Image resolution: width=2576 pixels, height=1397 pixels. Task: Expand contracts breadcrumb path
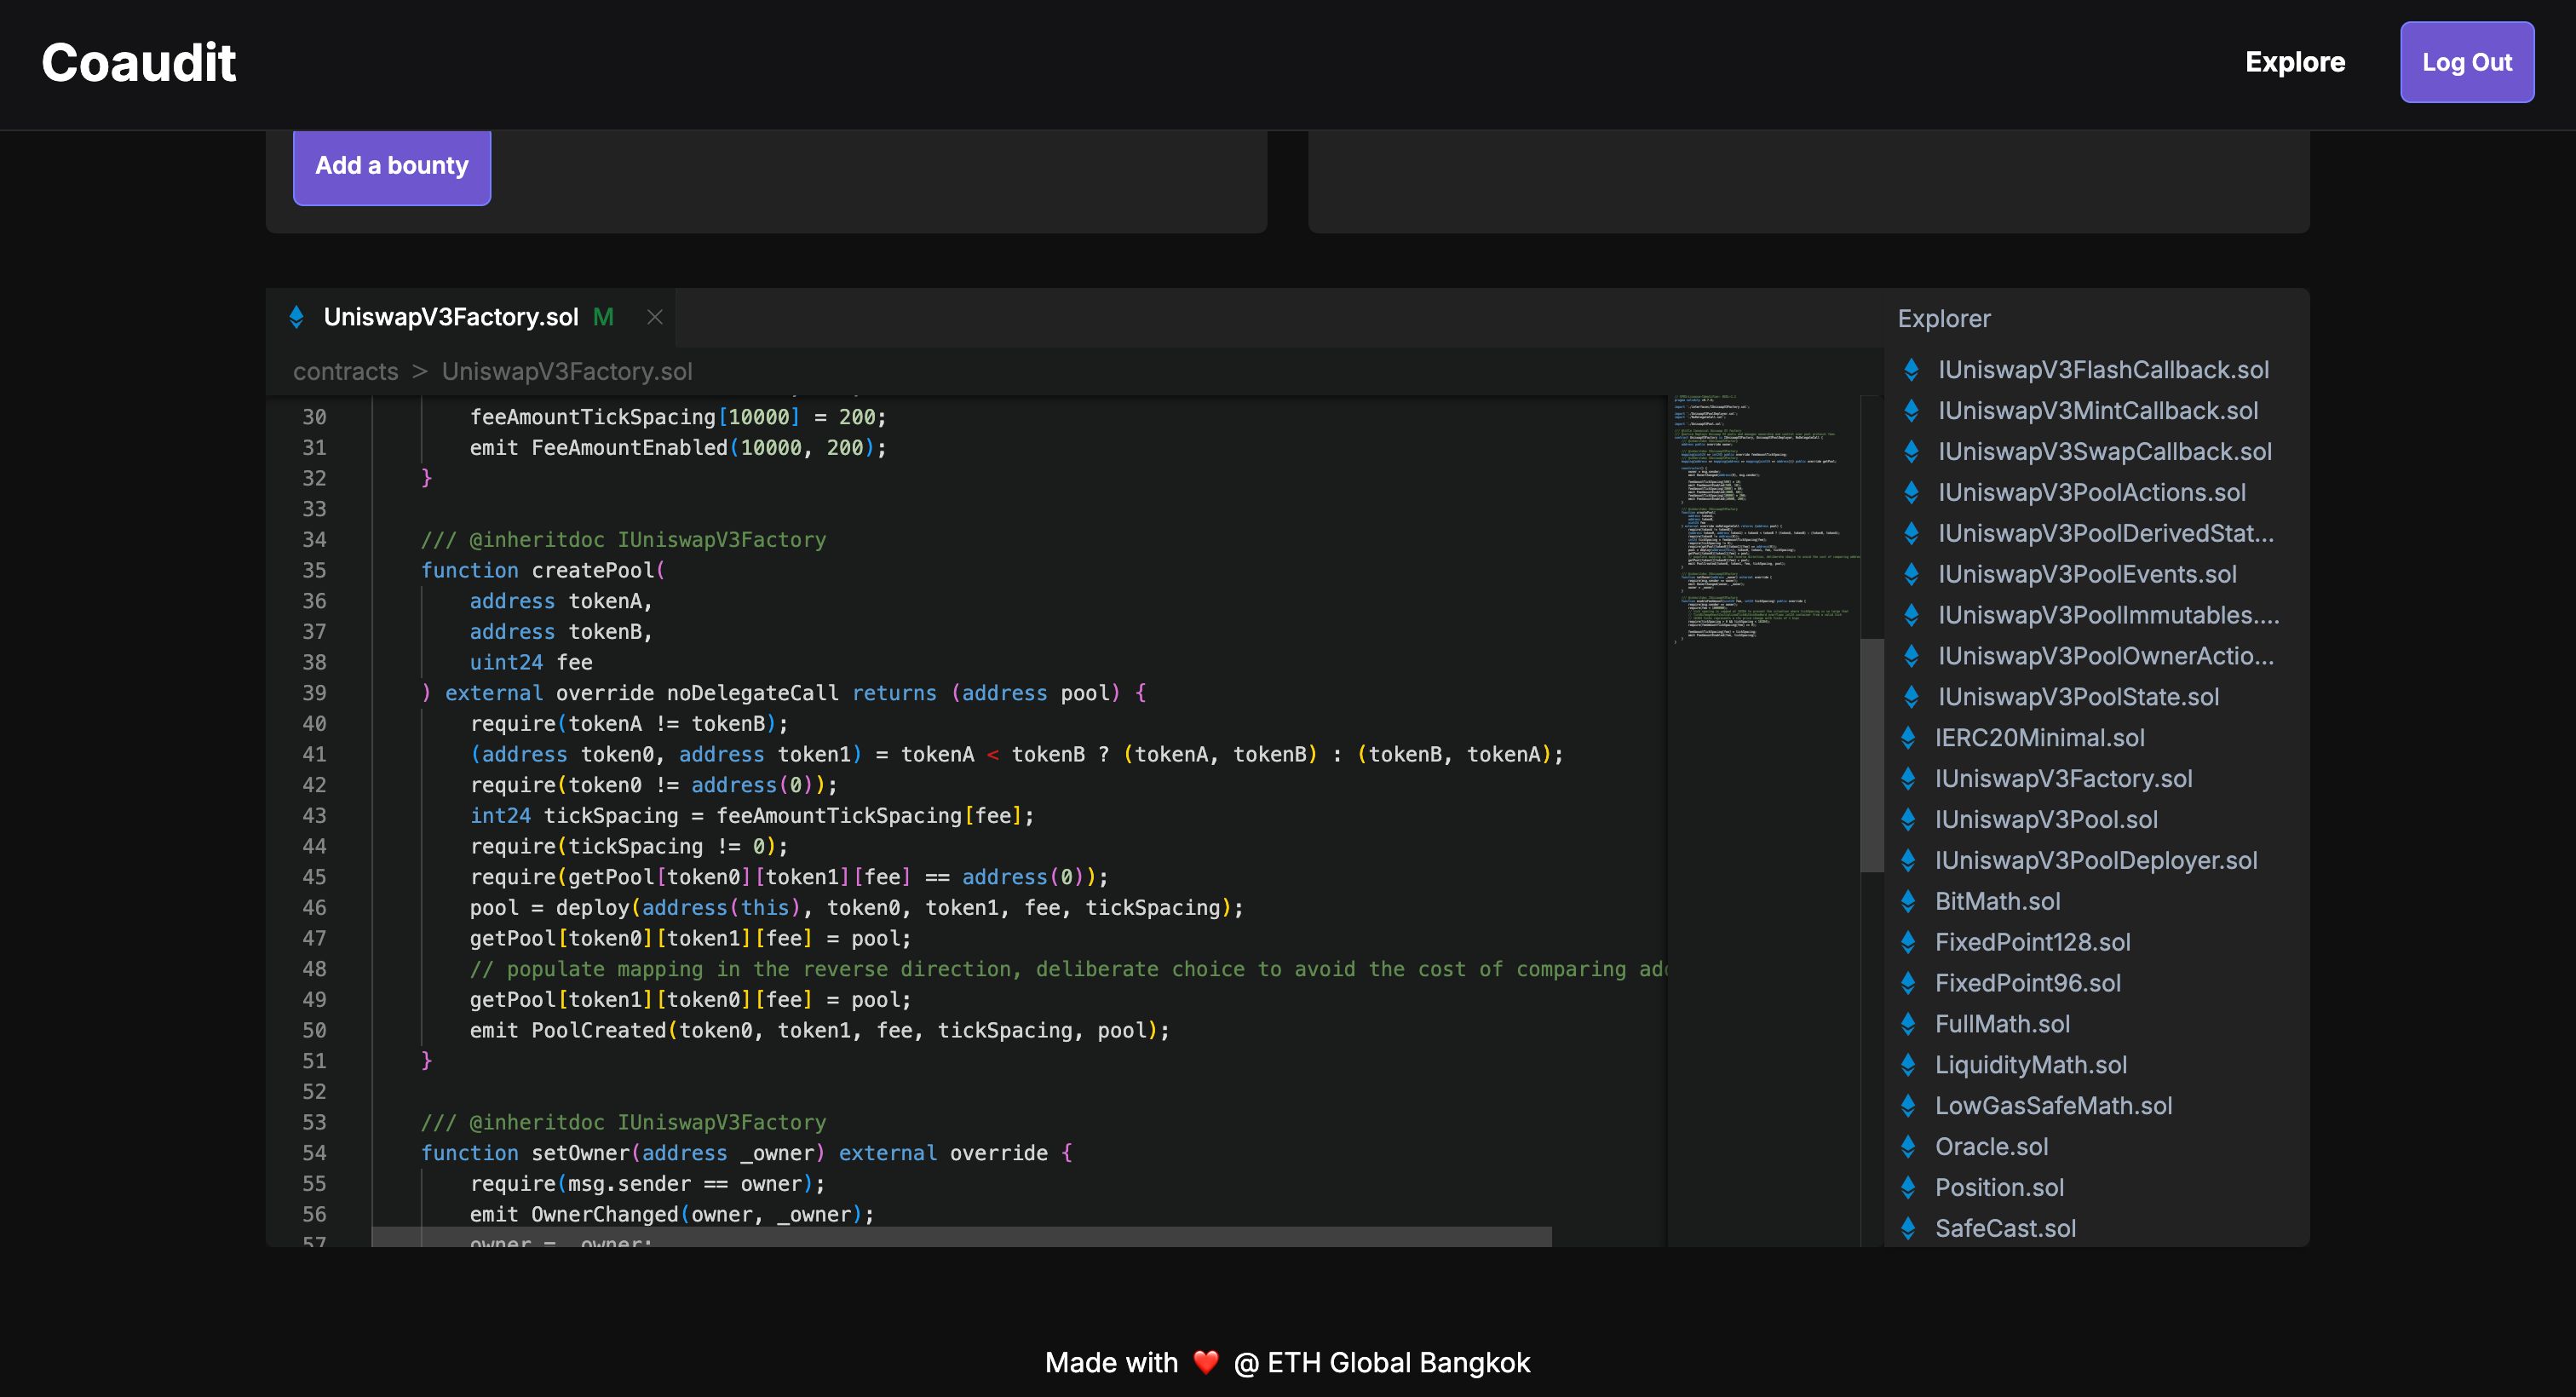click(344, 370)
